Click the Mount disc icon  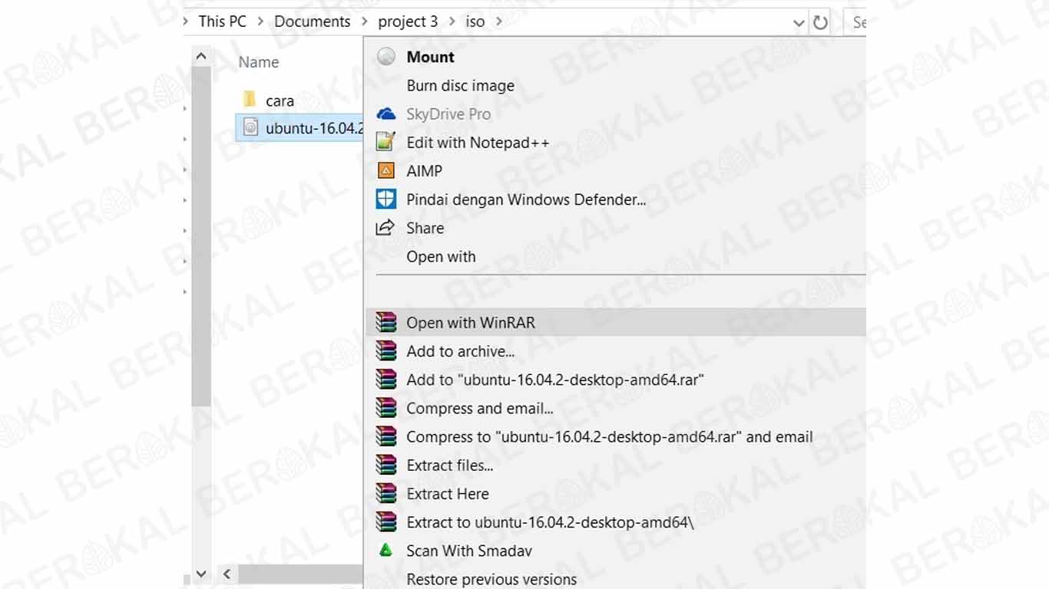[x=386, y=56]
